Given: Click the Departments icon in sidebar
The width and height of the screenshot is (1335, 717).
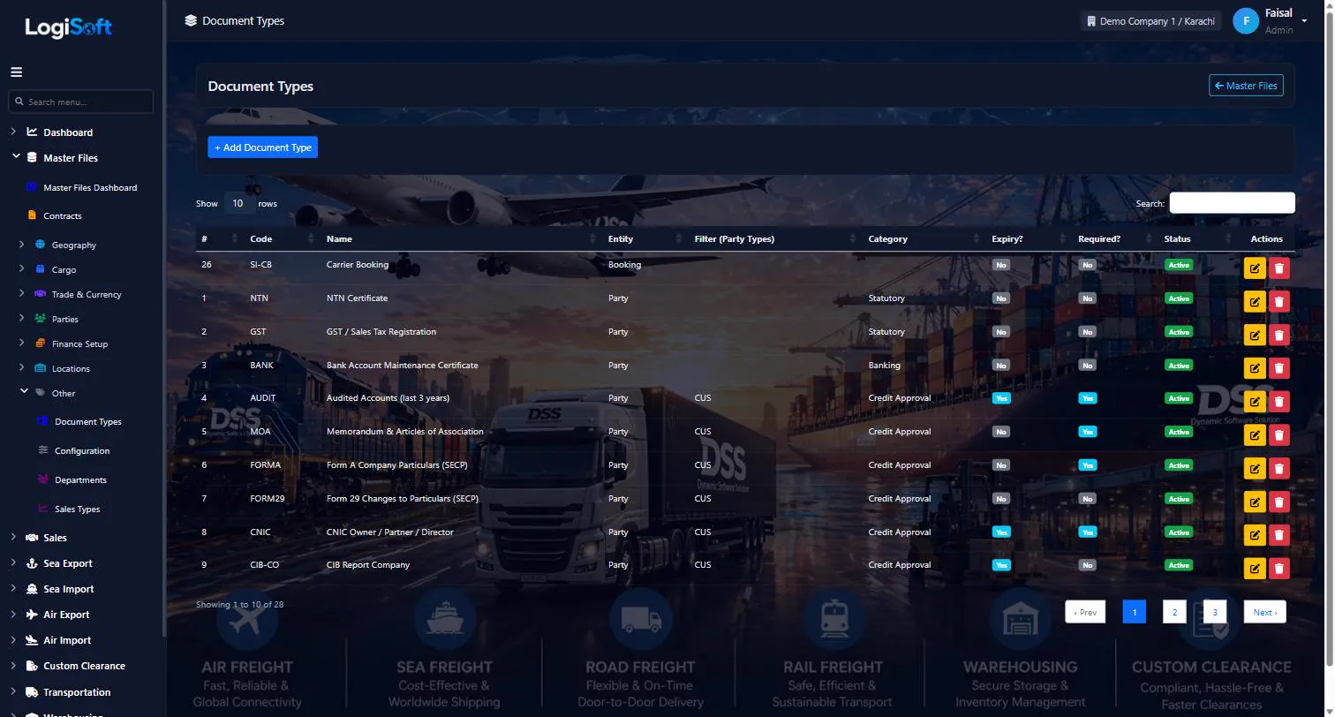Looking at the screenshot, I should 42,479.
